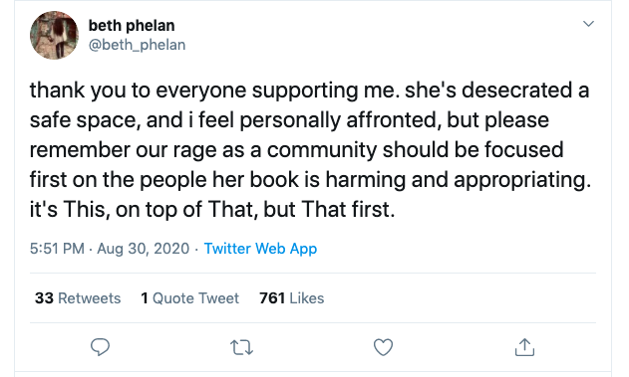
Task: Click the reply speech bubble icon
Action: coord(100,347)
